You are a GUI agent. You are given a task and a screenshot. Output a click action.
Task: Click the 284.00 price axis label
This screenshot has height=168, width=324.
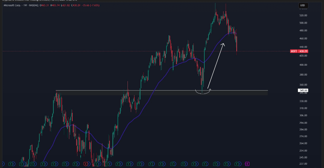point(303,129)
